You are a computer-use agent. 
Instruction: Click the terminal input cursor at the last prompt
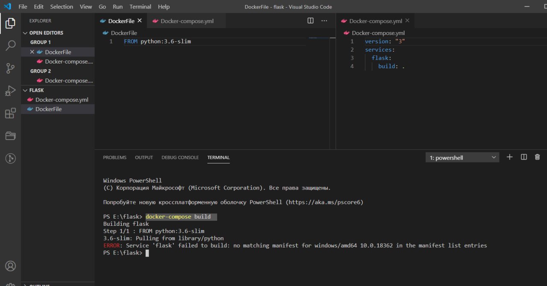tap(147, 253)
